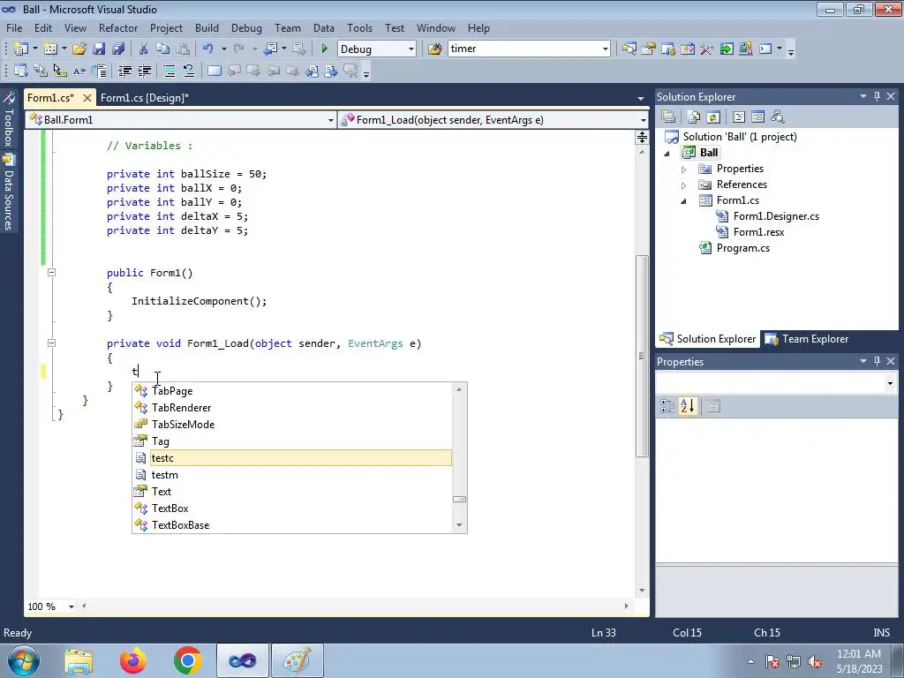The image size is (904, 678).
Task: Switch to the Form1.cs [Design]* tab
Action: 145,97
